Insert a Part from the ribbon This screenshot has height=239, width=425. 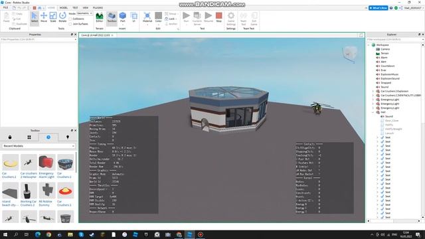(122, 18)
